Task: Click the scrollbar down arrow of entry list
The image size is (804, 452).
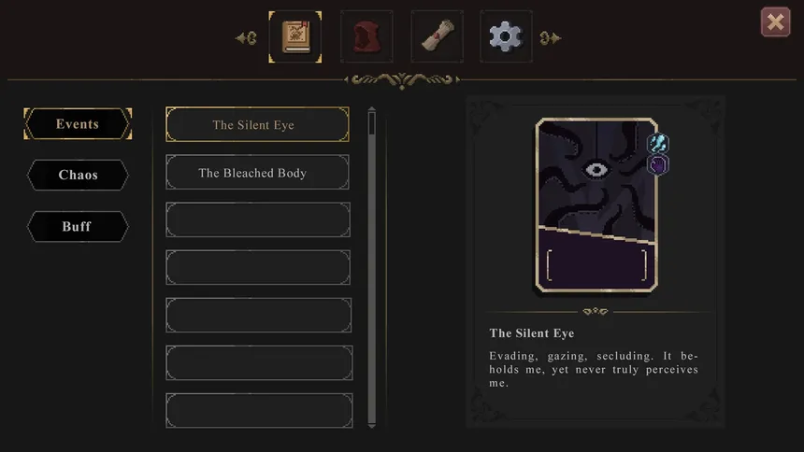Action: point(372,425)
